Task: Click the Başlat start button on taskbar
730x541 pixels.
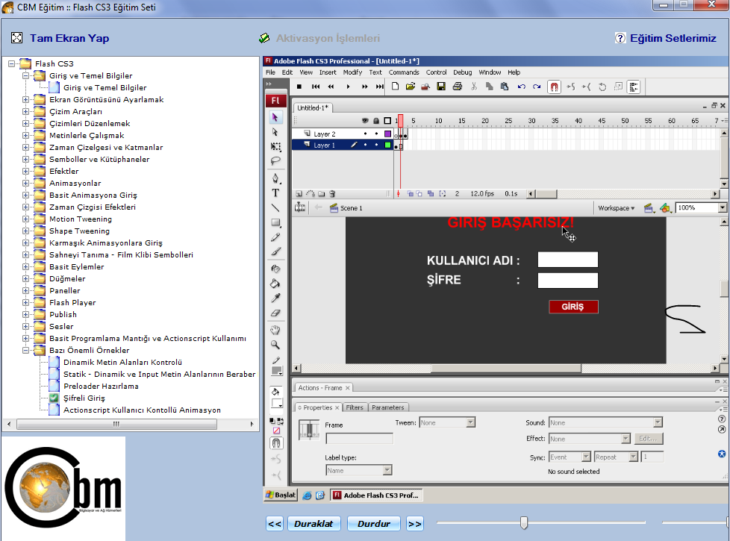Action: point(281,495)
